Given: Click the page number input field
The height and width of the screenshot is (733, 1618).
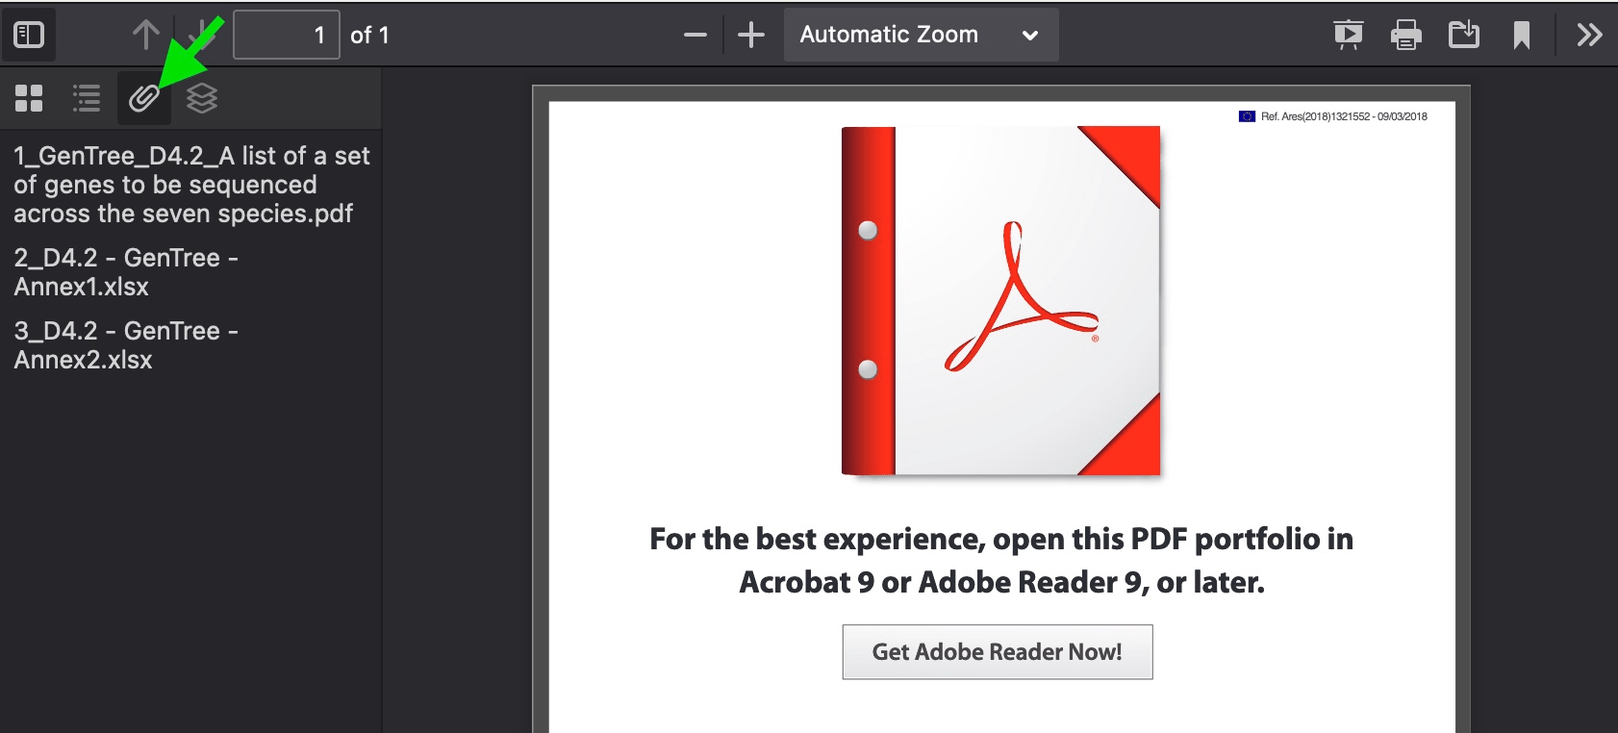Looking at the screenshot, I should click(x=287, y=35).
